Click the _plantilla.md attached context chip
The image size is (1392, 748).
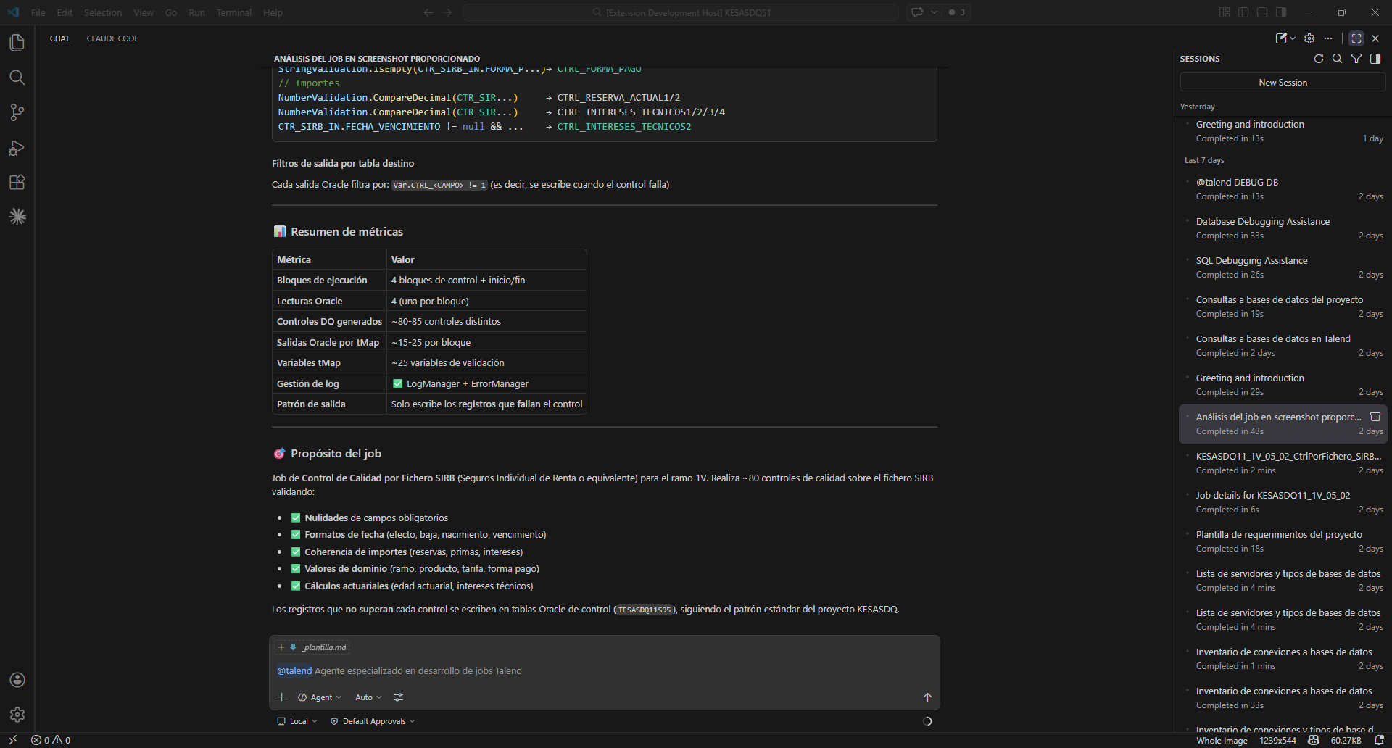[x=312, y=647]
